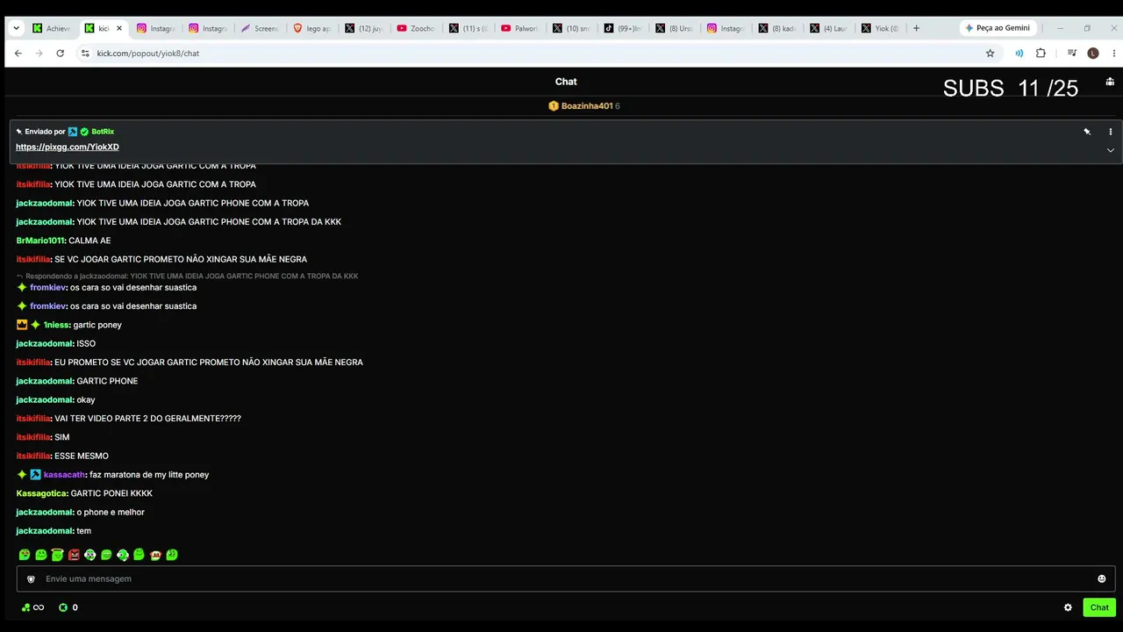1123x632 pixels.
Task: Open the Kicks balance icon showing 0
Action: (68, 607)
